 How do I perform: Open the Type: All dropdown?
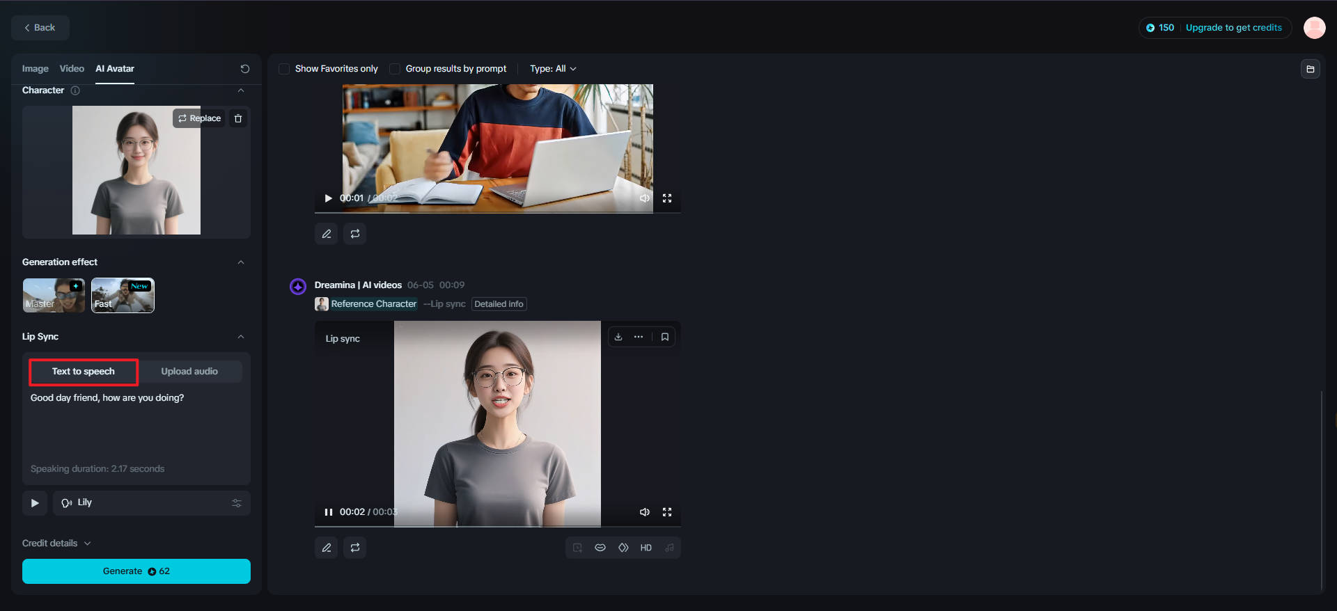[x=553, y=69]
